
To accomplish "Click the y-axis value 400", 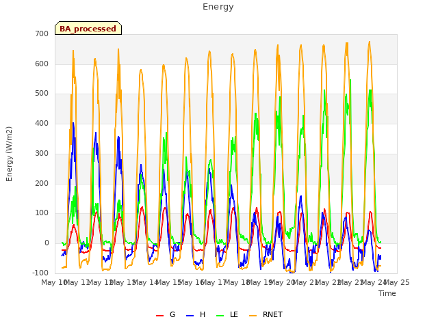I will coord(42,123).
